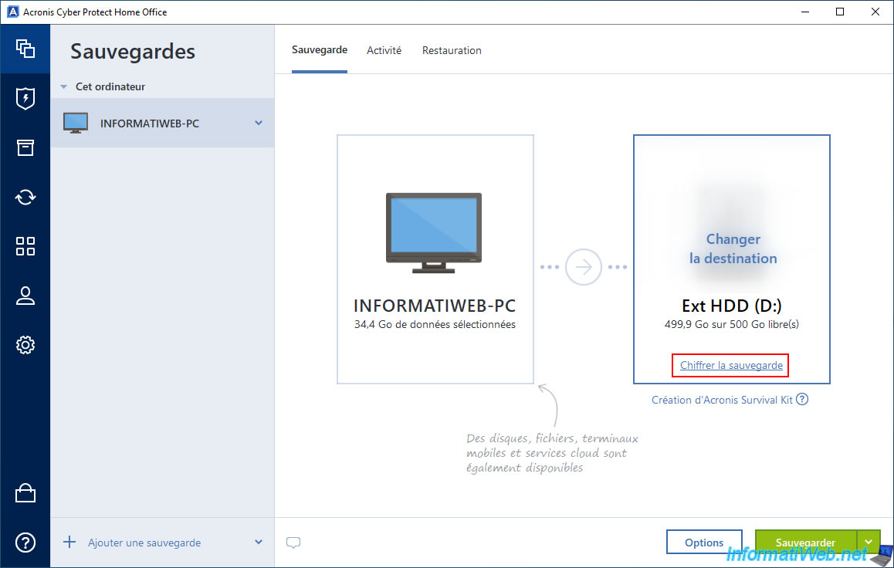The width and height of the screenshot is (894, 568).
Task: Open the Sauvegarder button dropdown arrow
Action: click(869, 543)
